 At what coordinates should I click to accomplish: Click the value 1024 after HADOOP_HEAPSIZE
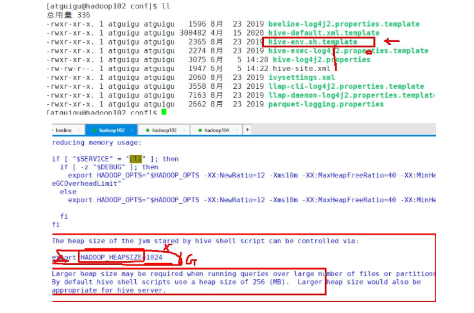pos(154,257)
